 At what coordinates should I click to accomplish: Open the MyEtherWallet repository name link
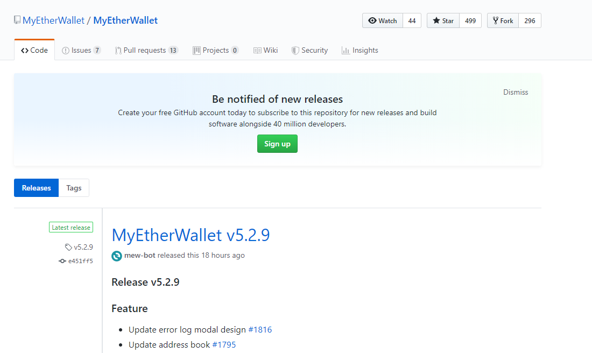125,20
